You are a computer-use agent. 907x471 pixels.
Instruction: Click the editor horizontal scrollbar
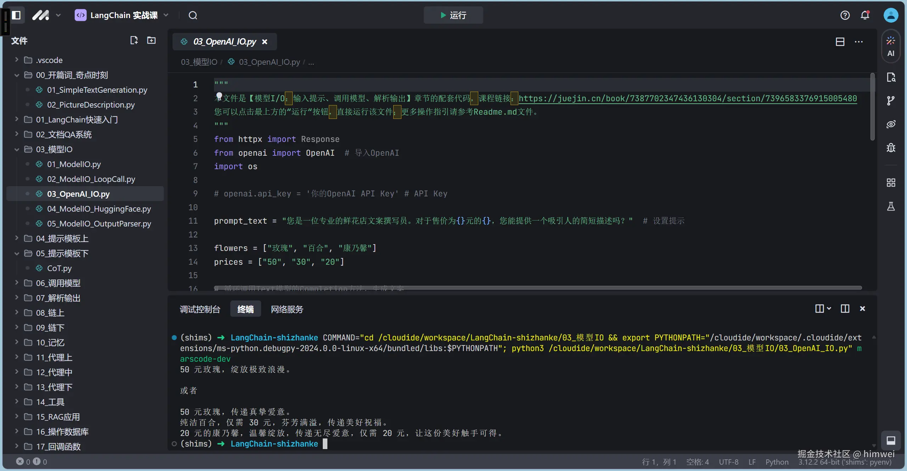click(538, 288)
